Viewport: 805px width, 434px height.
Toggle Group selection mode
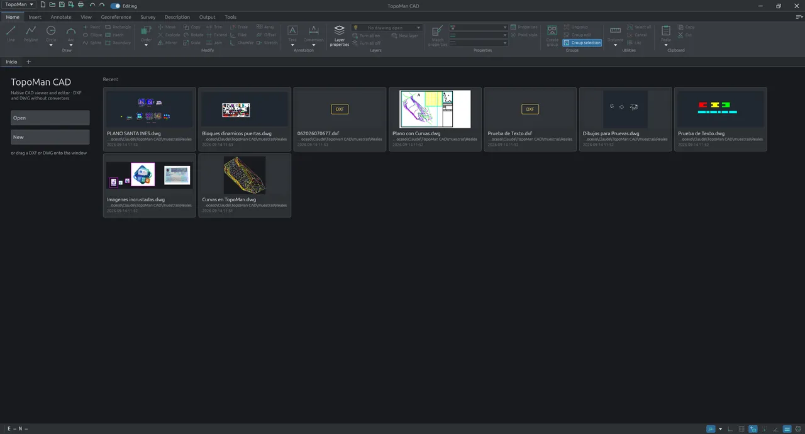(582, 43)
